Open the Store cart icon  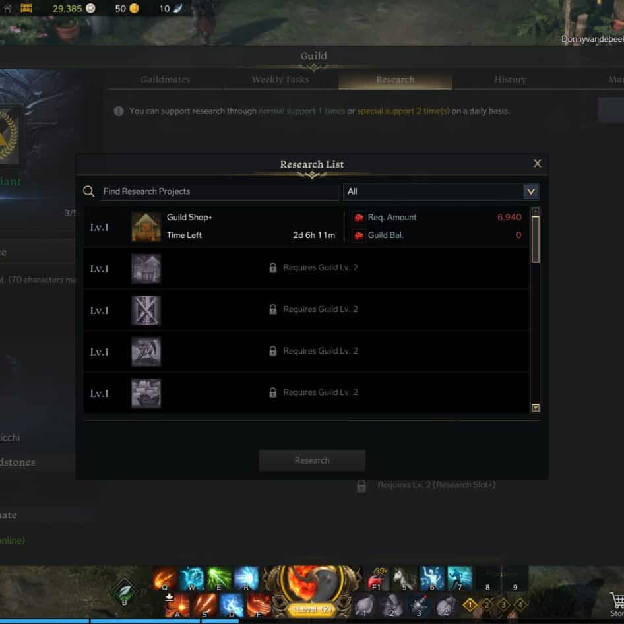coord(617,604)
